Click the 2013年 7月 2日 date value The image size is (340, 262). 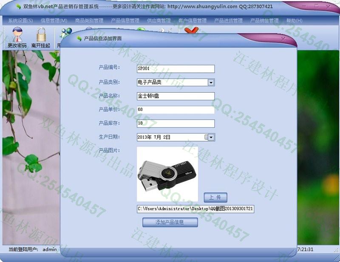[154, 137]
